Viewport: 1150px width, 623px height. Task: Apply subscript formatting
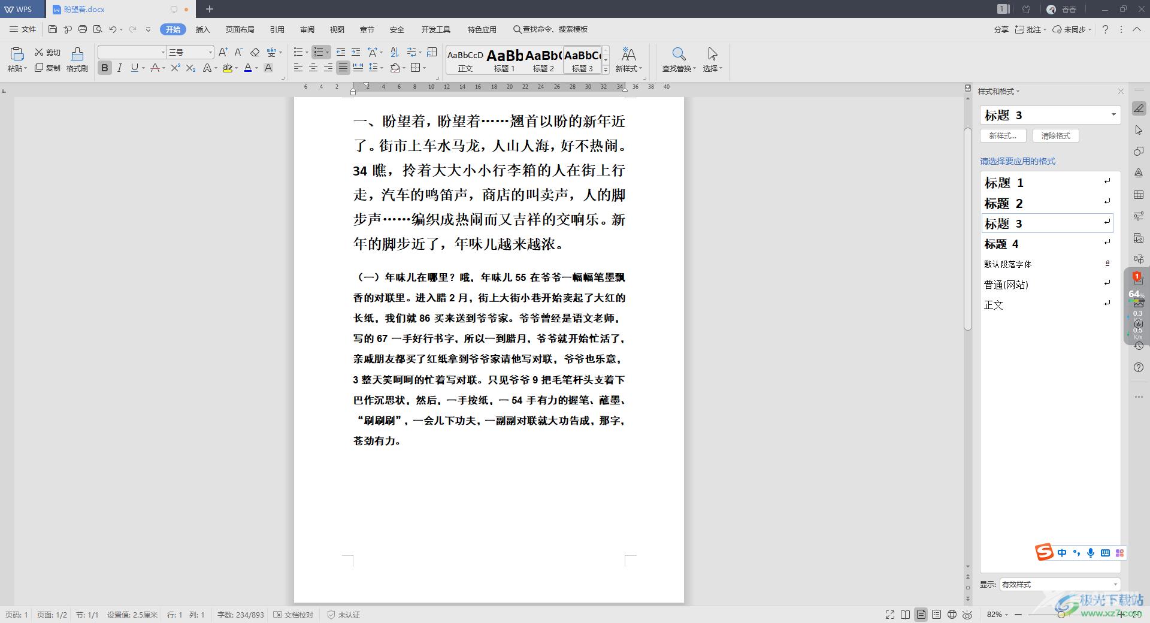point(190,68)
